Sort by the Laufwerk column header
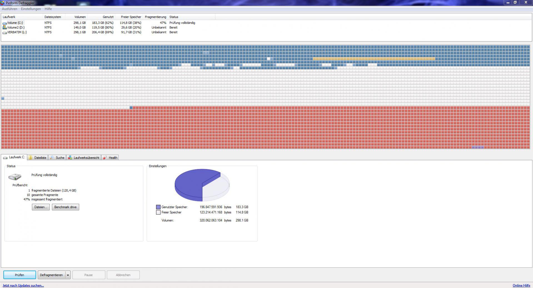The height and width of the screenshot is (288, 533). [x=22, y=17]
